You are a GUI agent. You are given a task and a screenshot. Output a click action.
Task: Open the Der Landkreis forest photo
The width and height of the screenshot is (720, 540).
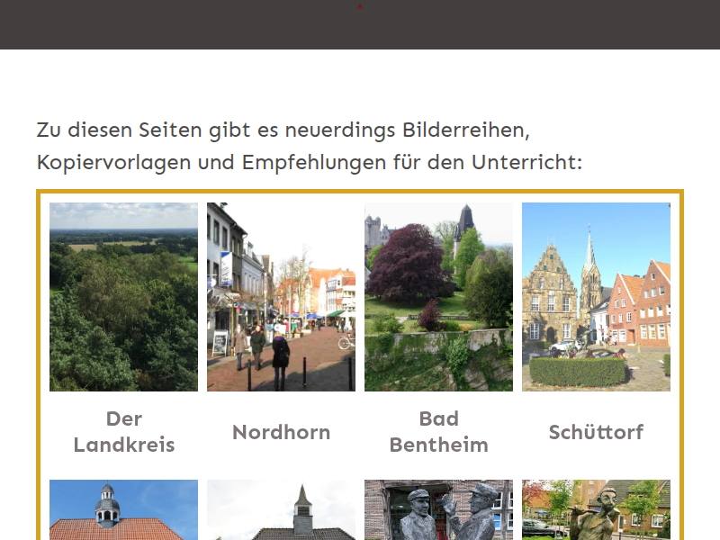123,297
